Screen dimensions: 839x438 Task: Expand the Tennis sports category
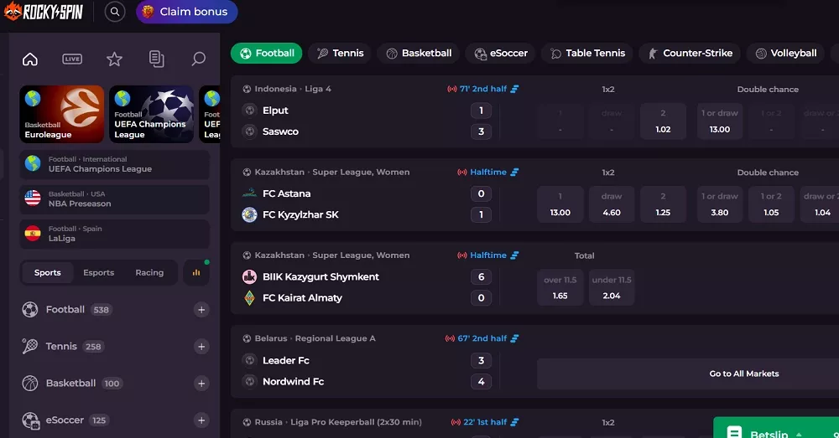tap(201, 347)
